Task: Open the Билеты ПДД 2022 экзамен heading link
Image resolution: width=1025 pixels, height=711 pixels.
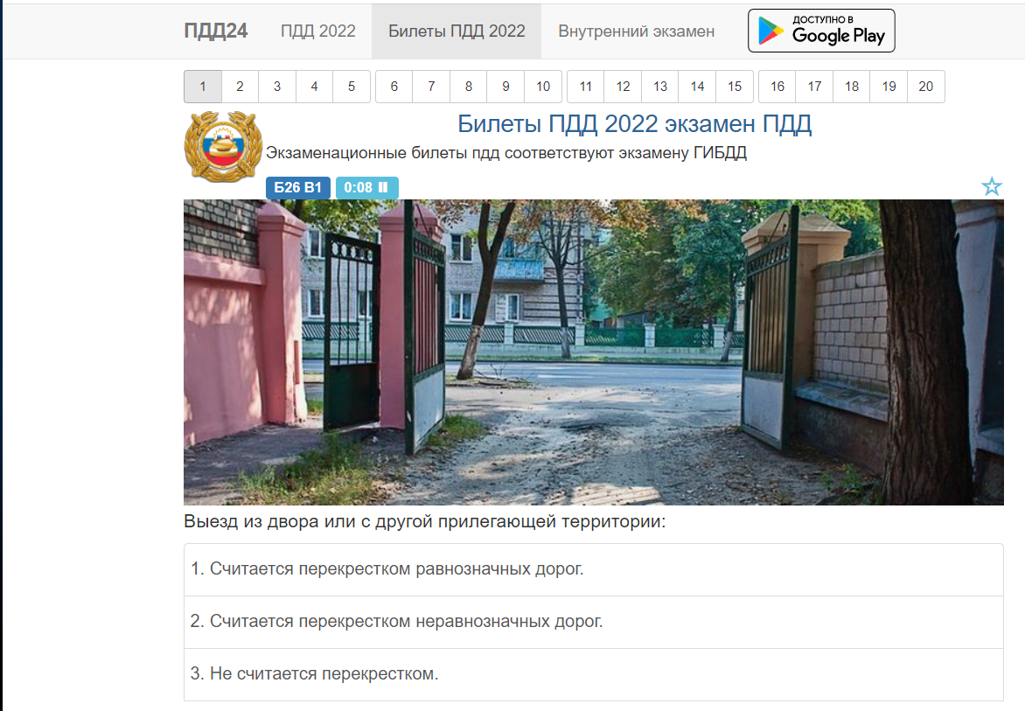Action: click(635, 123)
